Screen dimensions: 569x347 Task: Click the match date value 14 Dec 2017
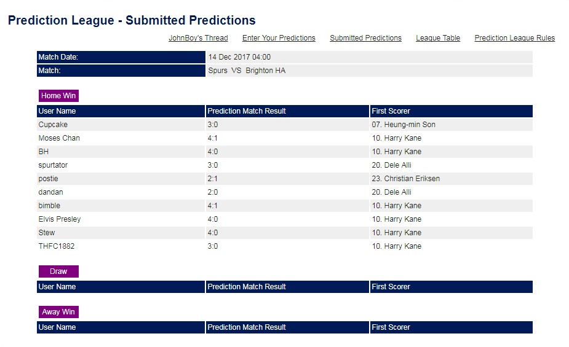pyautogui.click(x=239, y=57)
